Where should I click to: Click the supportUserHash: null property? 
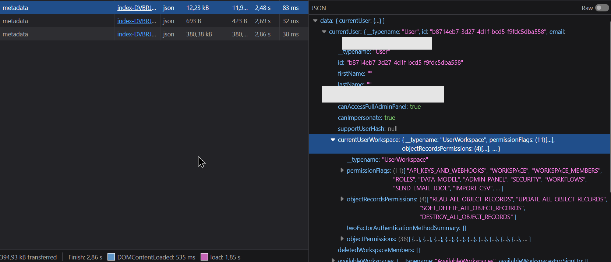[x=367, y=129]
